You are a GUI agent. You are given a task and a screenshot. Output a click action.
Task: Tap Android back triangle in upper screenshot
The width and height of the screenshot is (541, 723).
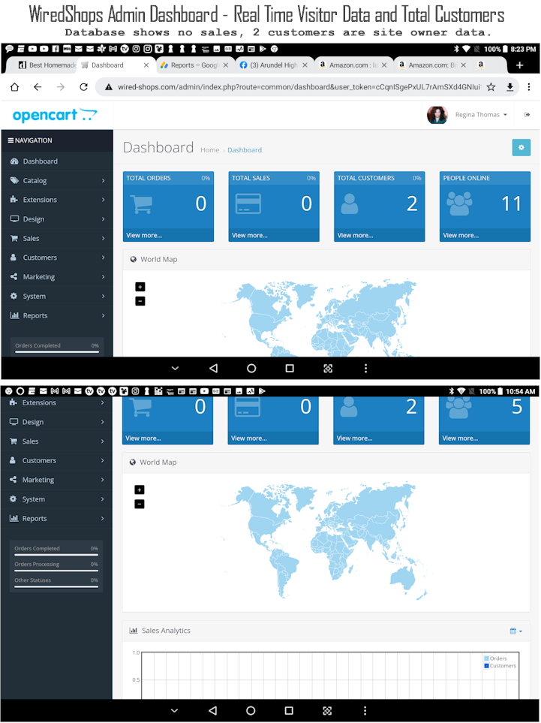click(x=213, y=369)
